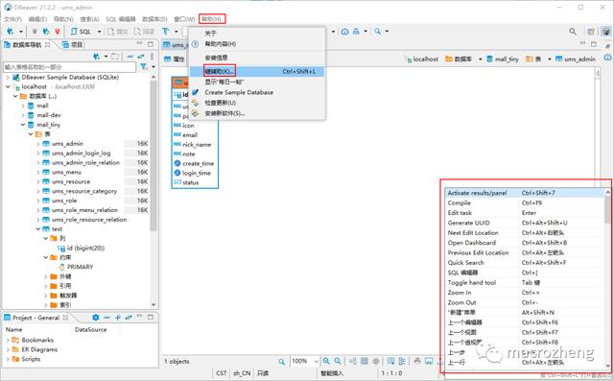Click the collapse all icon in database navigator
The width and height of the screenshot is (614, 381).
click(x=130, y=57)
